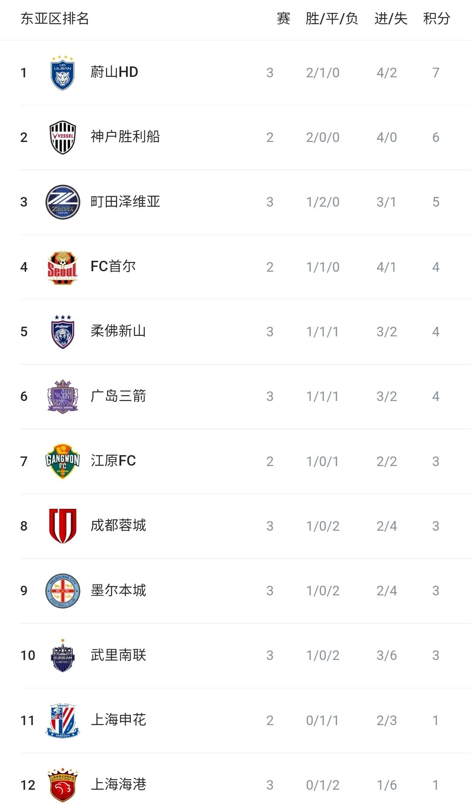Viewport: 471px width, 812px height.
Task: Tap the Johor team crest icon
Action: click(63, 332)
